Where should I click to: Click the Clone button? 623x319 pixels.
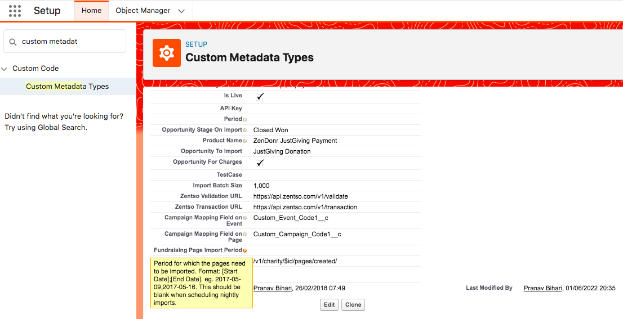click(x=353, y=305)
